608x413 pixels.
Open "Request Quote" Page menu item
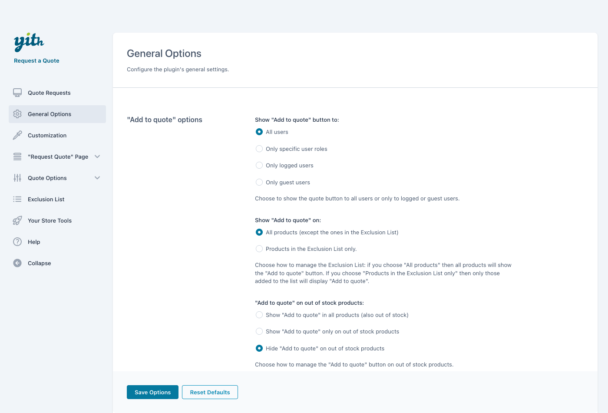(57, 157)
